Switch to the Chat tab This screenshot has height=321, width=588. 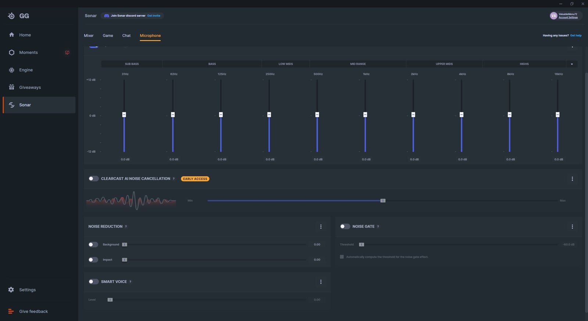pyautogui.click(x=126, y=36)
